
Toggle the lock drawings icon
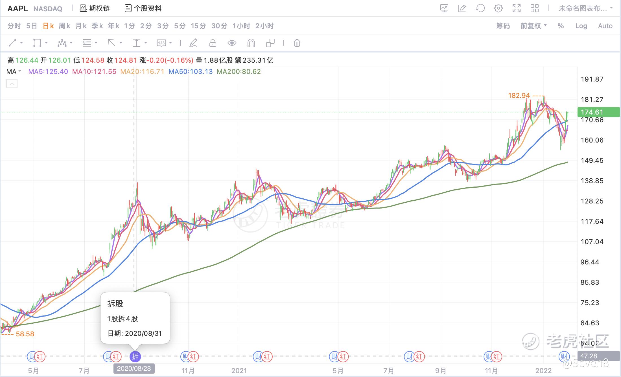pyautogui.click(x=213, y=43)
